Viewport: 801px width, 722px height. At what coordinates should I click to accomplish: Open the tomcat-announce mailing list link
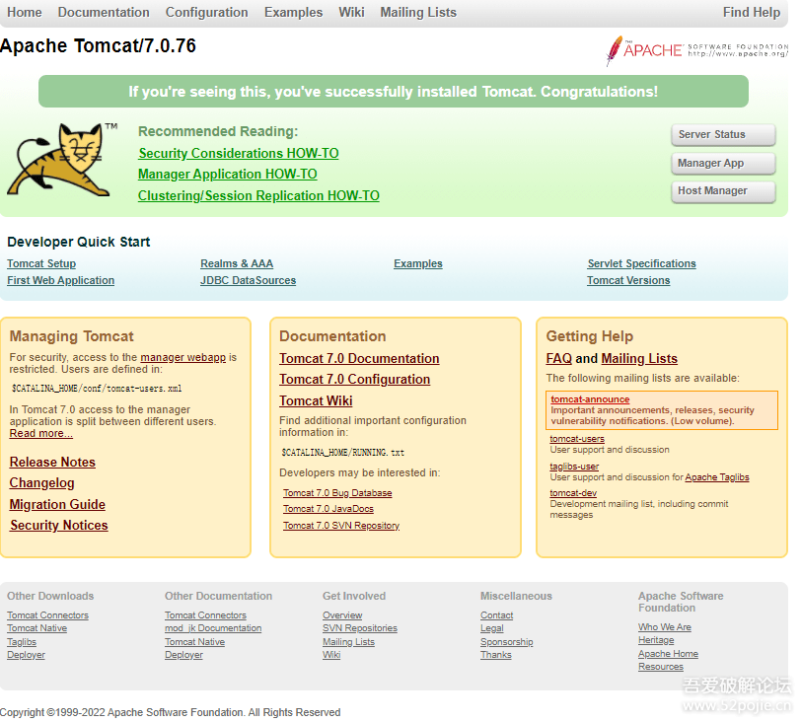pyautogui.click(x=590, y=399)
